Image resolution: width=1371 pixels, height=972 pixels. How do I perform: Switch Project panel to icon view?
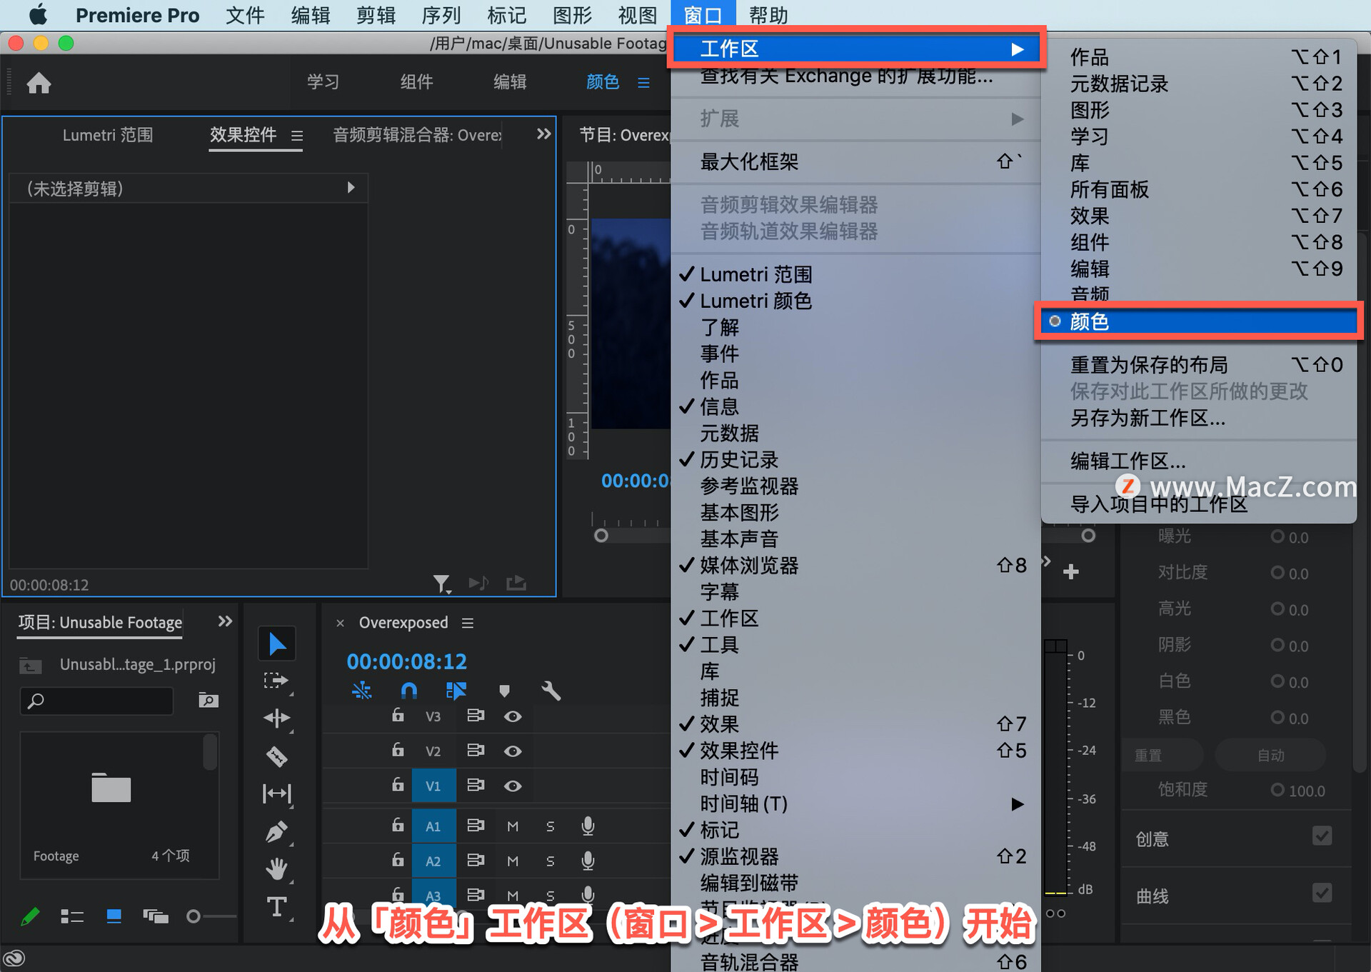point(114,916)
